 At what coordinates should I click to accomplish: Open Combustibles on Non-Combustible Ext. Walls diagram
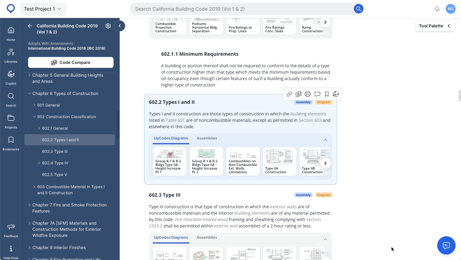(x=243, y=161)
